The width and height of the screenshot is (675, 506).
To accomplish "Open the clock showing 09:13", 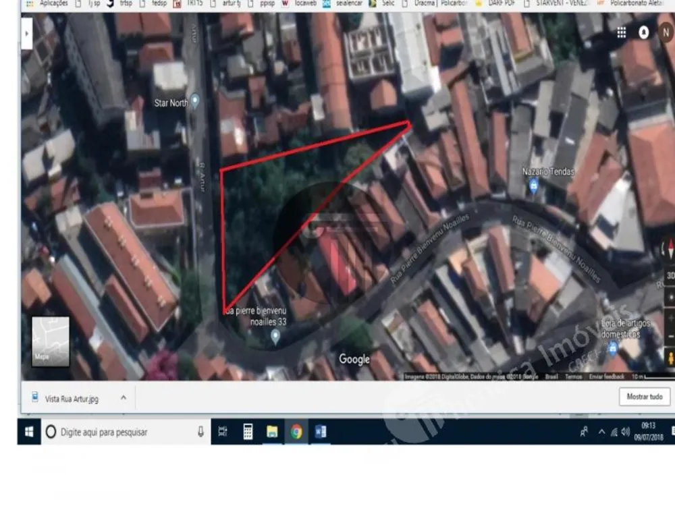I will pyautogui.click(x=648, y=432).
